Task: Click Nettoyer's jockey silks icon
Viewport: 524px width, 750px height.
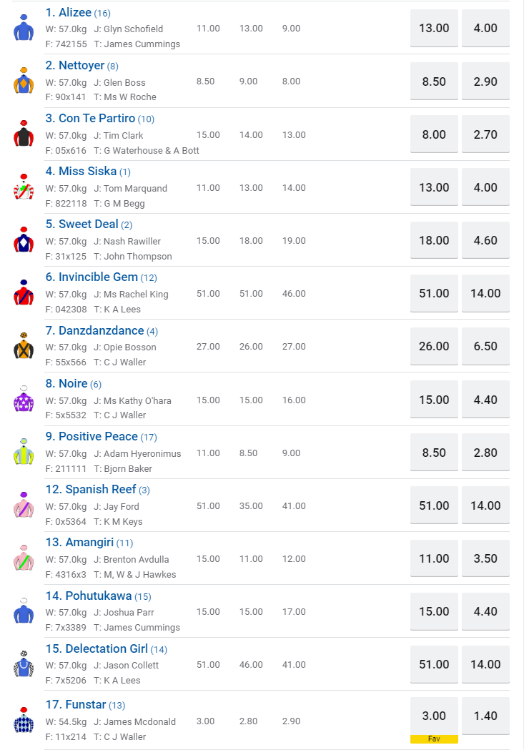Action: point(24,81)
